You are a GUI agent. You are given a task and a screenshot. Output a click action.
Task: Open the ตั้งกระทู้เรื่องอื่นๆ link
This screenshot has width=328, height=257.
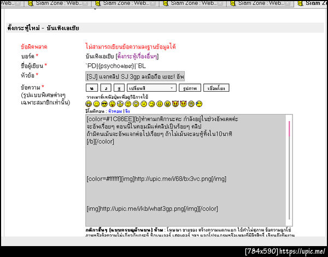(x=137, y=56)
